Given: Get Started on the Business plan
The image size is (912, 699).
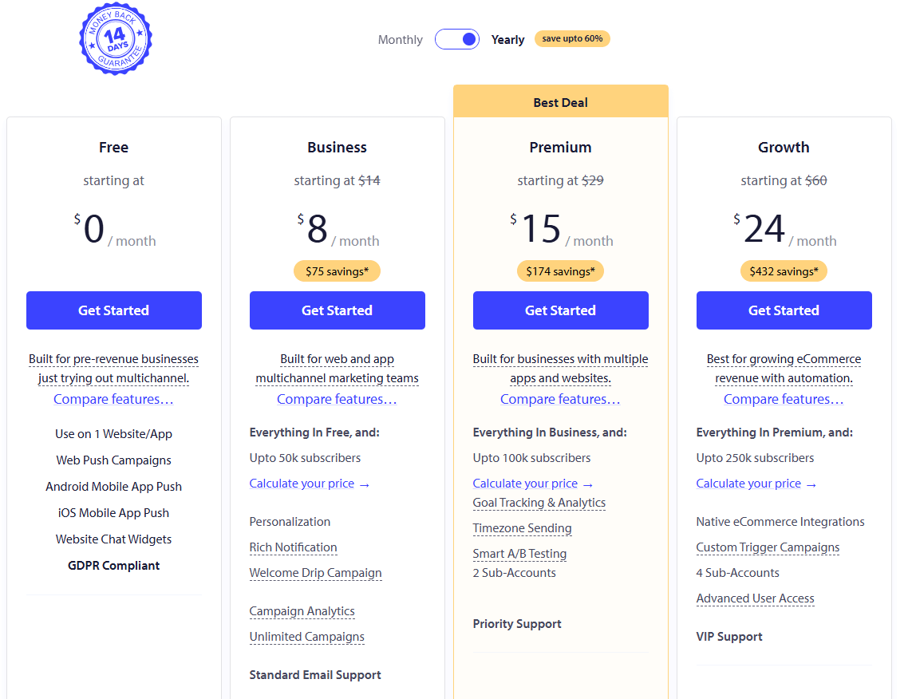Looking at the screenshot, I should point(337,310).
